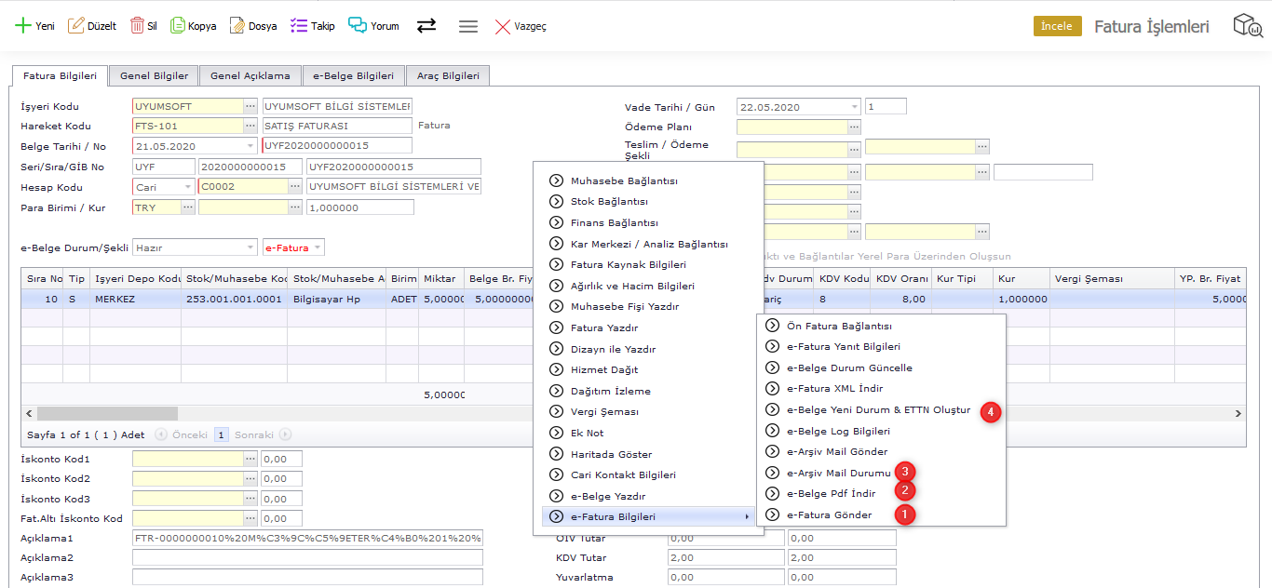Image resolution: width=1272 pixels, height=588 pixels.
Task: Expand the Vade Tarihi date dropdown
Action: [854, 107]
